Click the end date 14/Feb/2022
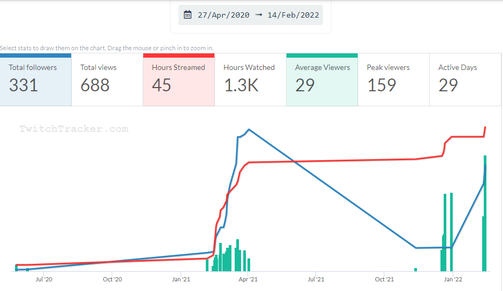Viewport: 503px width, 291px height. pyautogui.click(x=293, y=15)
